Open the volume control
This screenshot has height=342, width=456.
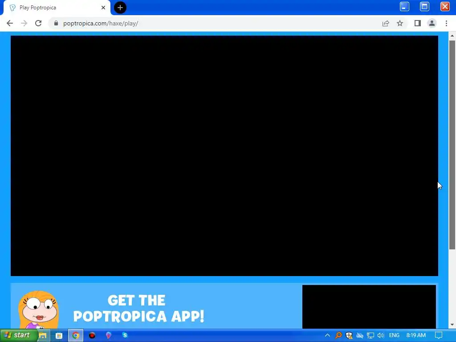(381, 335)
